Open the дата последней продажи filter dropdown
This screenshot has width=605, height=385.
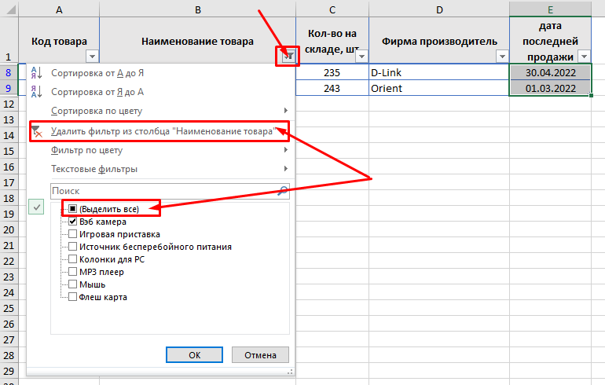coord(584,57)
